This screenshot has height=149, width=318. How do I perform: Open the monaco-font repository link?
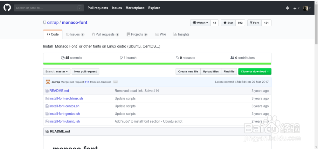(74, 23)
